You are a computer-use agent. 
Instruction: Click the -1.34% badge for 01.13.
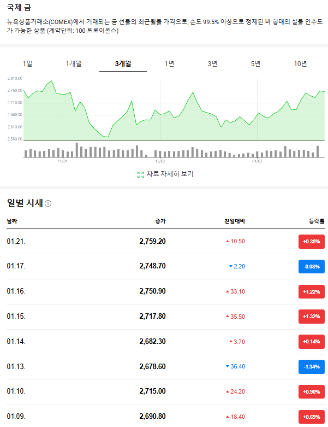point(312,366)
